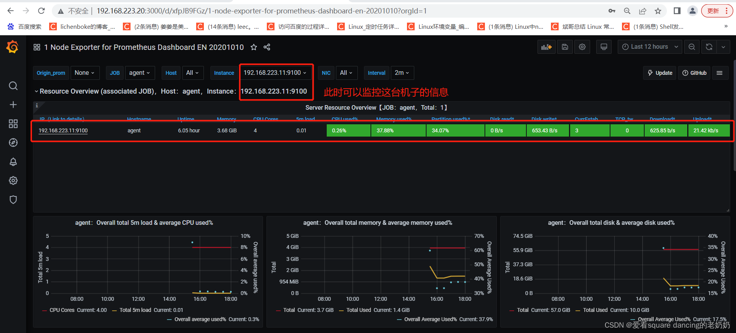Click the browser zoom magnifier icon

(627, 11)
